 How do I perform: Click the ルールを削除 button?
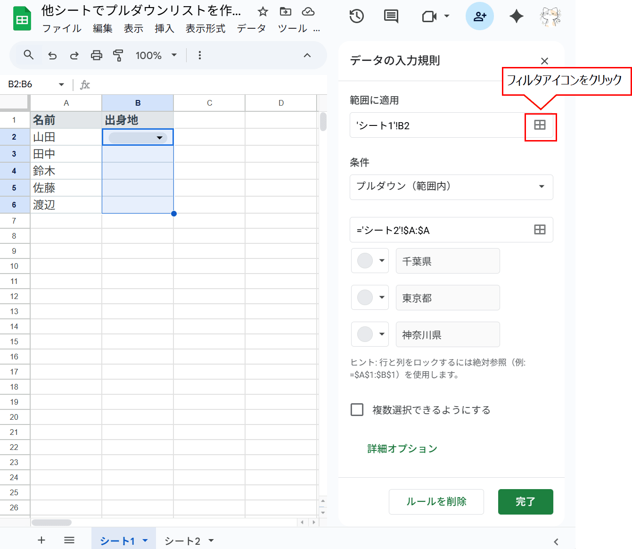(x=436, y=502)
